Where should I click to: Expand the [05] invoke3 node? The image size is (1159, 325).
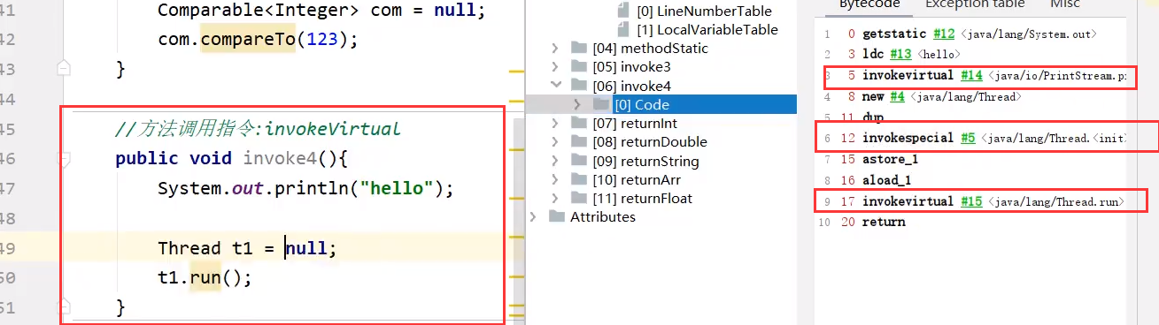[555, 67]
